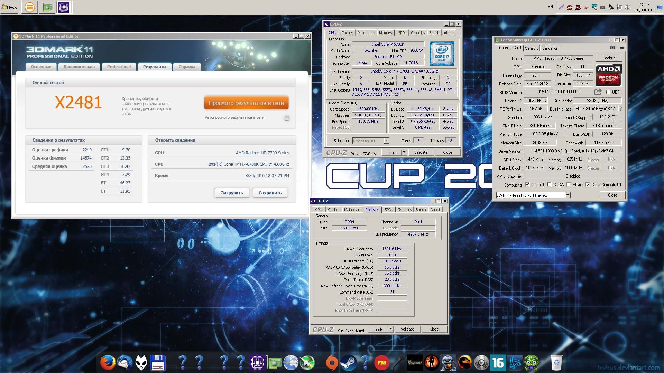Launch Firefox from the dock

tap(108, 363)
